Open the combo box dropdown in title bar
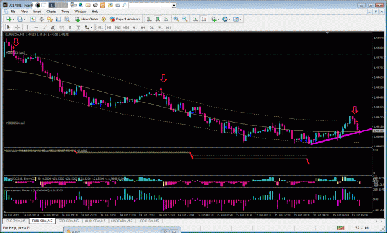This screenshot has width=387, height=233. click(x=174, y=5)
